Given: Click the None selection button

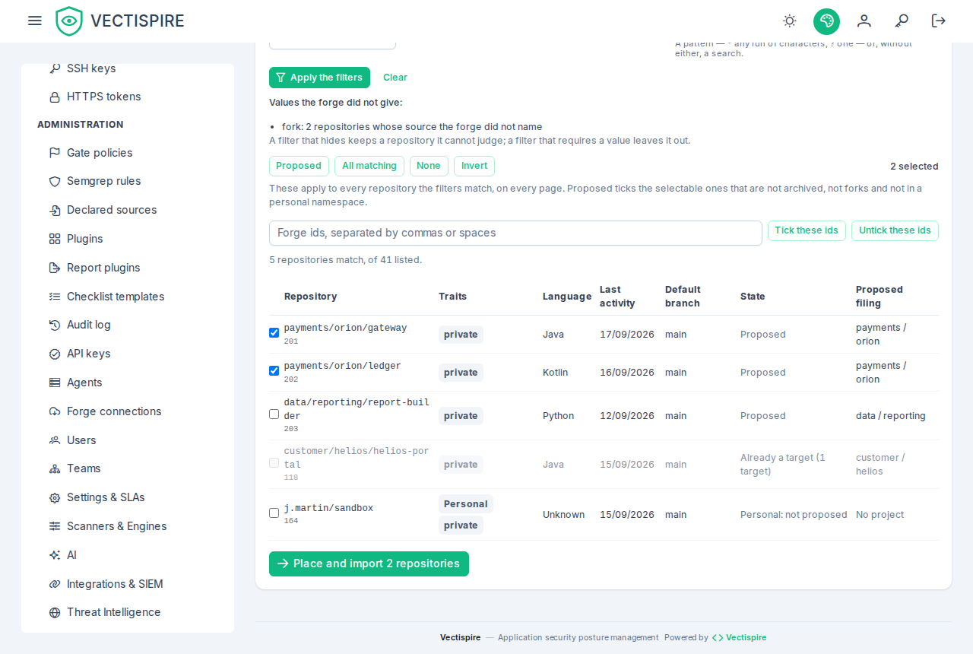Looking at the screenshot, I should 429,166.
